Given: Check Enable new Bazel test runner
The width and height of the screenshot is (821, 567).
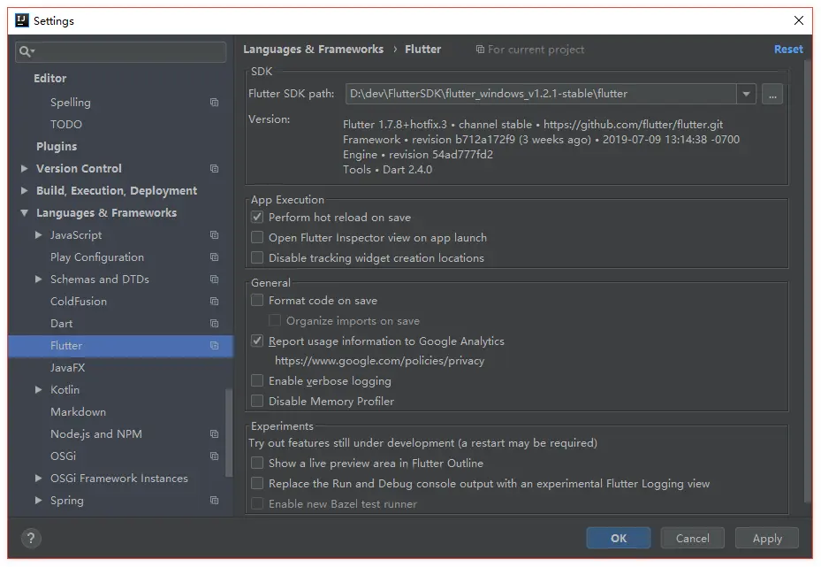Looking at the screenshot, I should click(257, 503).
